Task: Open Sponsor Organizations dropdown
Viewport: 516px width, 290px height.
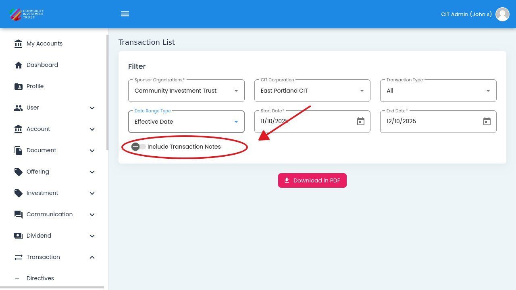Action: pos(186,91)
